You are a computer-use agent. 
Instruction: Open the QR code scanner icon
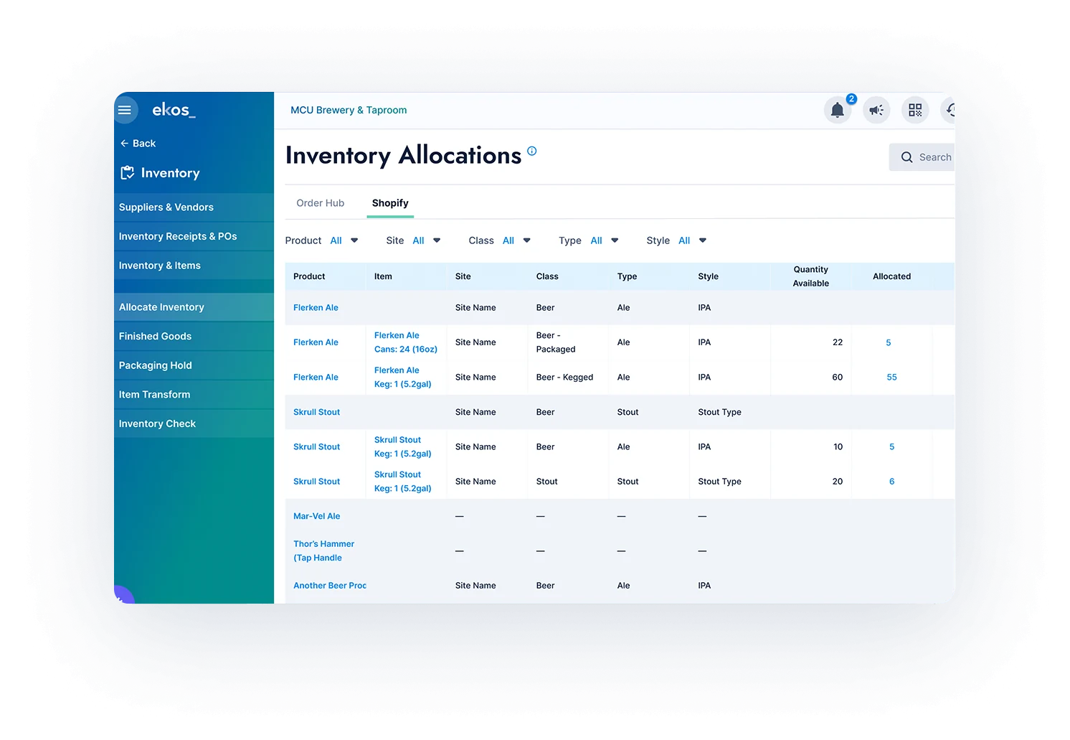914,111
